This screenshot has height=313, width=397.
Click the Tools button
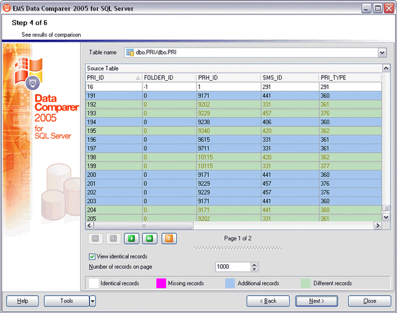[x=66, y=301]
